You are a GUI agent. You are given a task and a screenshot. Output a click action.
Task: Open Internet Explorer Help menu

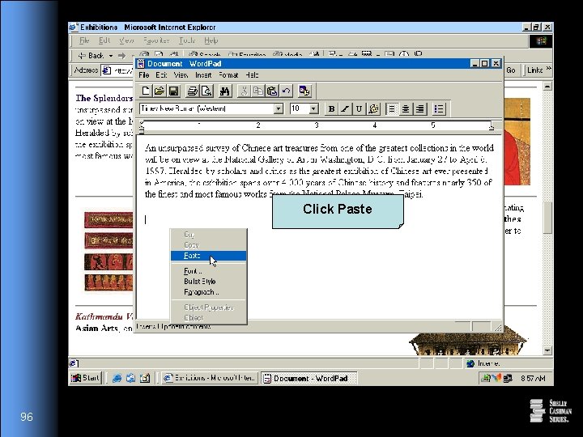click(211, 40)
